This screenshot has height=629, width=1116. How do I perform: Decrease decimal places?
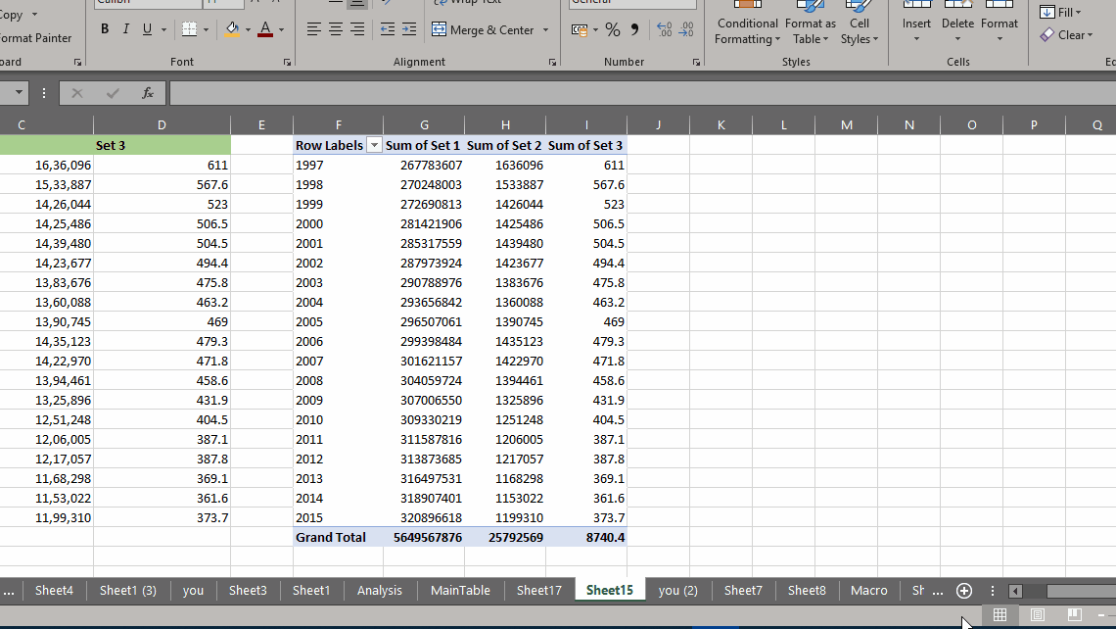click(686, 30)
